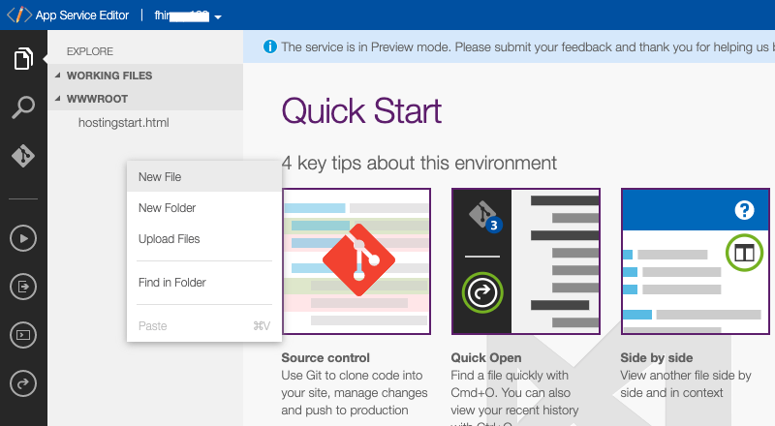775x426 pixels.
Task: Click the Quick Open tip thumbnail
Action: tap(526, 261)
